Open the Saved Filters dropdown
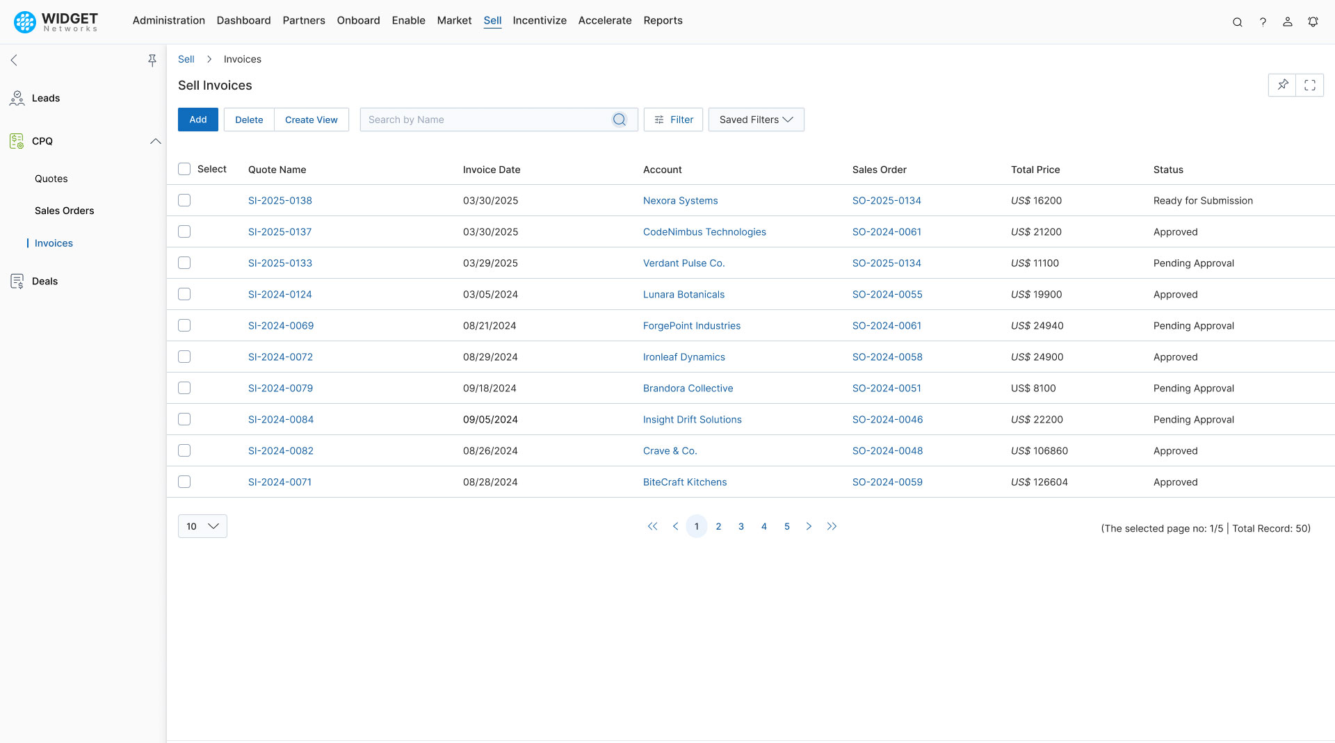This screenshot has width=1335, height=743. pos(756,120)
